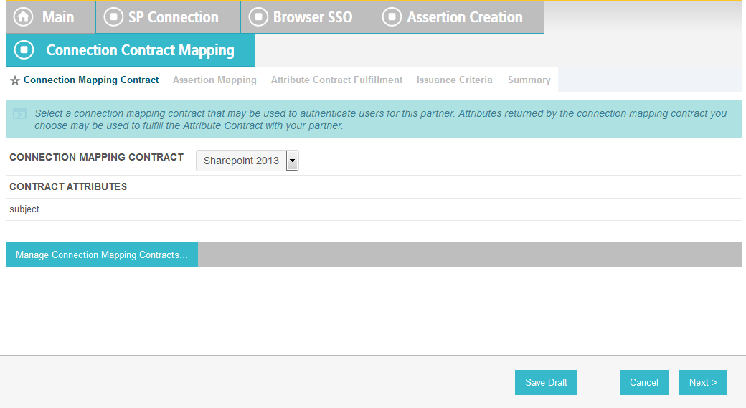Click the circle icon beside Browser SSO
Screen dimensions: 746x408
258,17
